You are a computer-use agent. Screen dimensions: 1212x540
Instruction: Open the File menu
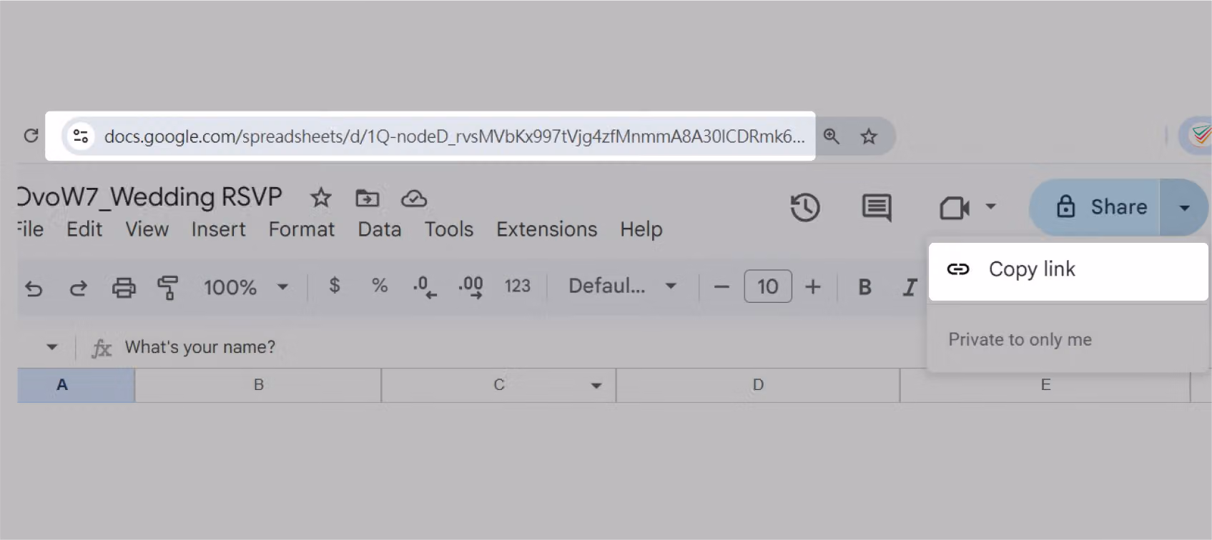30,229
